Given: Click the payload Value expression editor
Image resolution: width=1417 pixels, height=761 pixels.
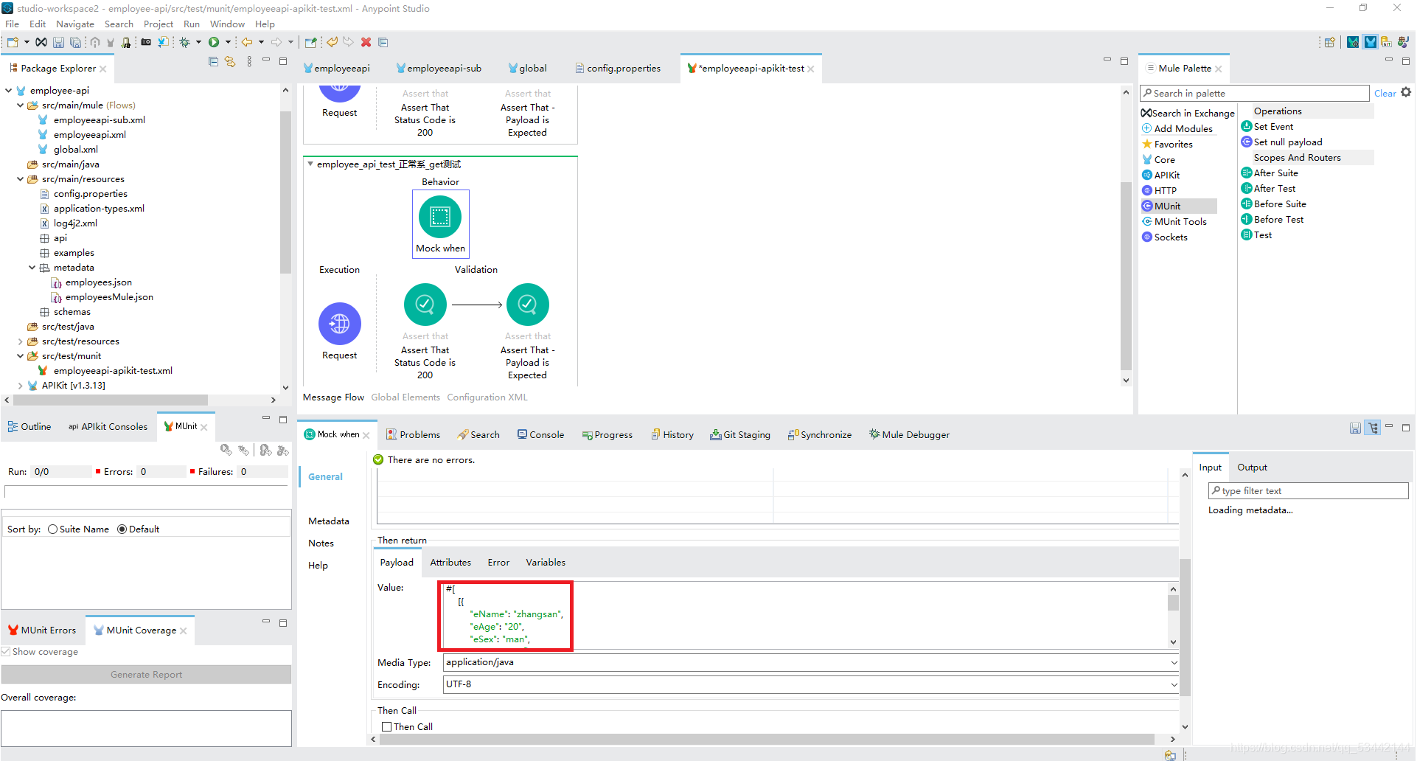Looking at the screenshot, I should (804, 615).
